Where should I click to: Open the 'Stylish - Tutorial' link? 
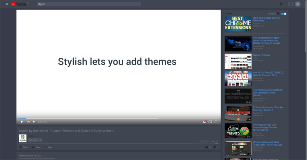click(x=261, y=55)
